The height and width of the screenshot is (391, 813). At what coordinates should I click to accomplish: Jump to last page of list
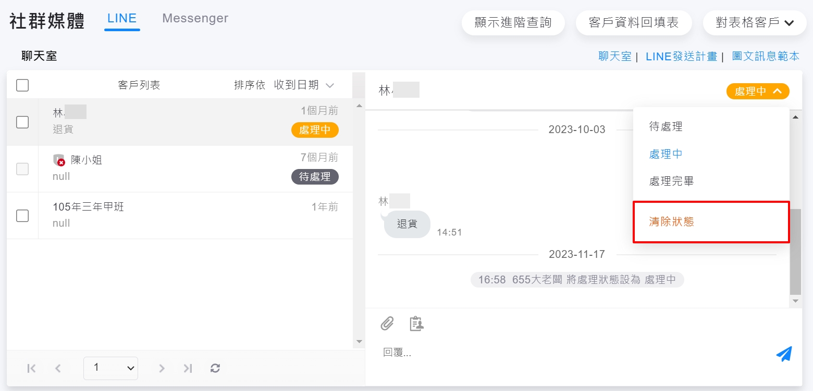[x=188, y=368]
